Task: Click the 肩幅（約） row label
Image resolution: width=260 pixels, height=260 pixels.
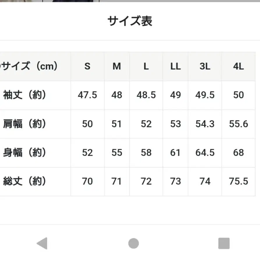Action: pyautogui.click(x=25, y=124)
